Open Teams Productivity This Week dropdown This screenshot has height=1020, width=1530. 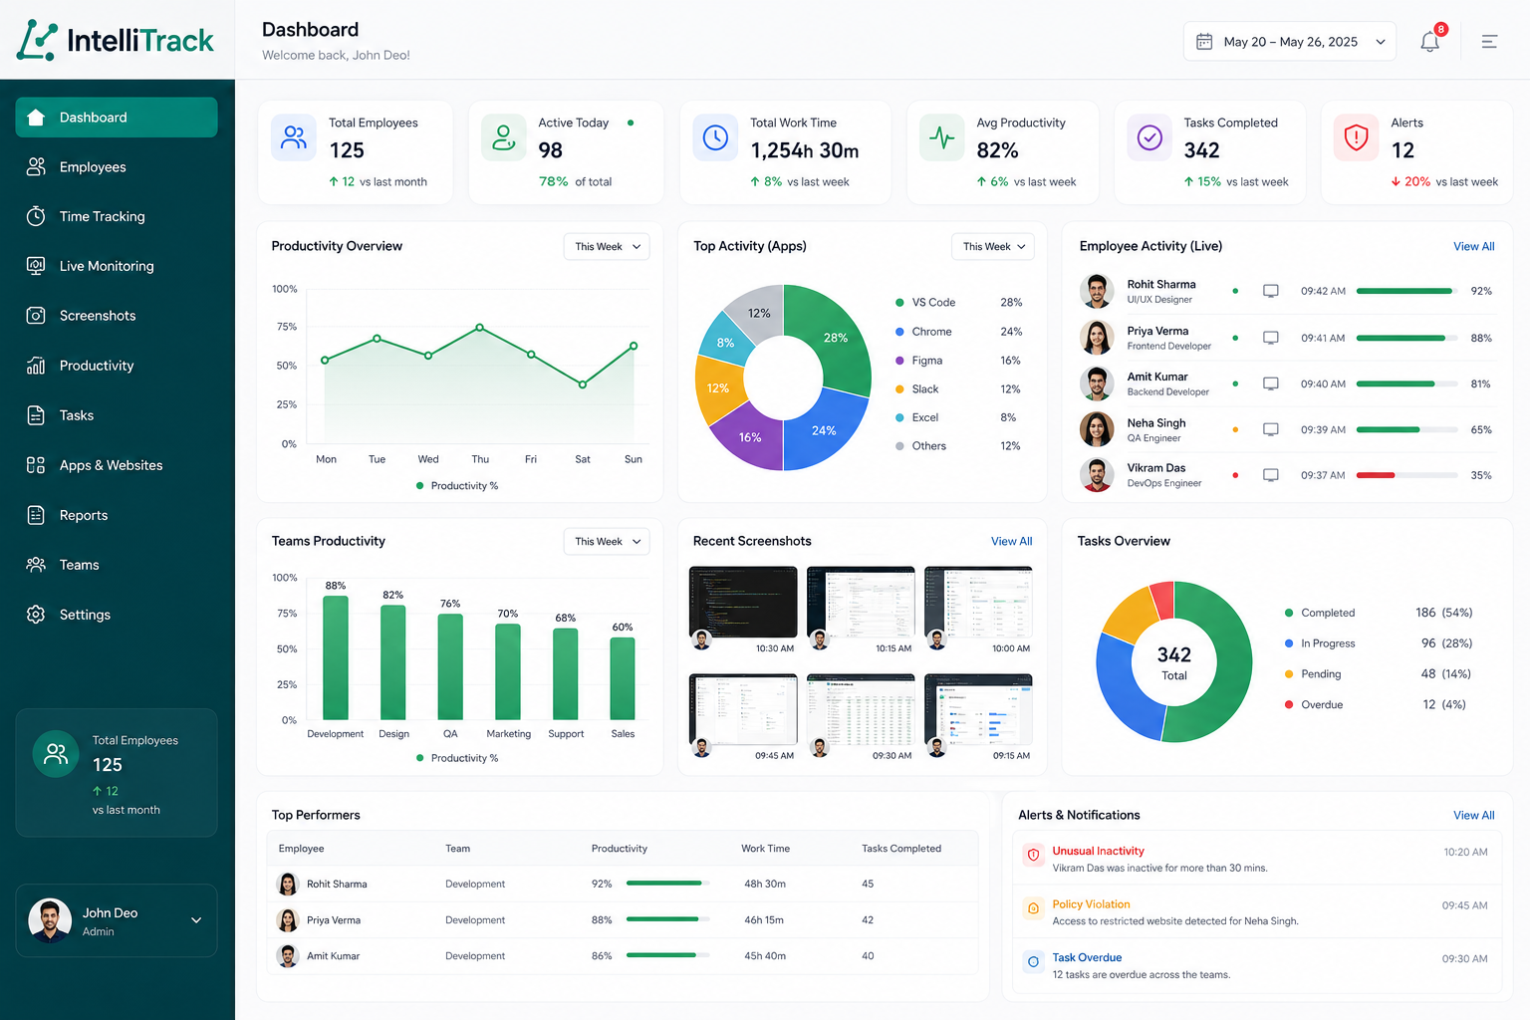(x=607, y=541)
